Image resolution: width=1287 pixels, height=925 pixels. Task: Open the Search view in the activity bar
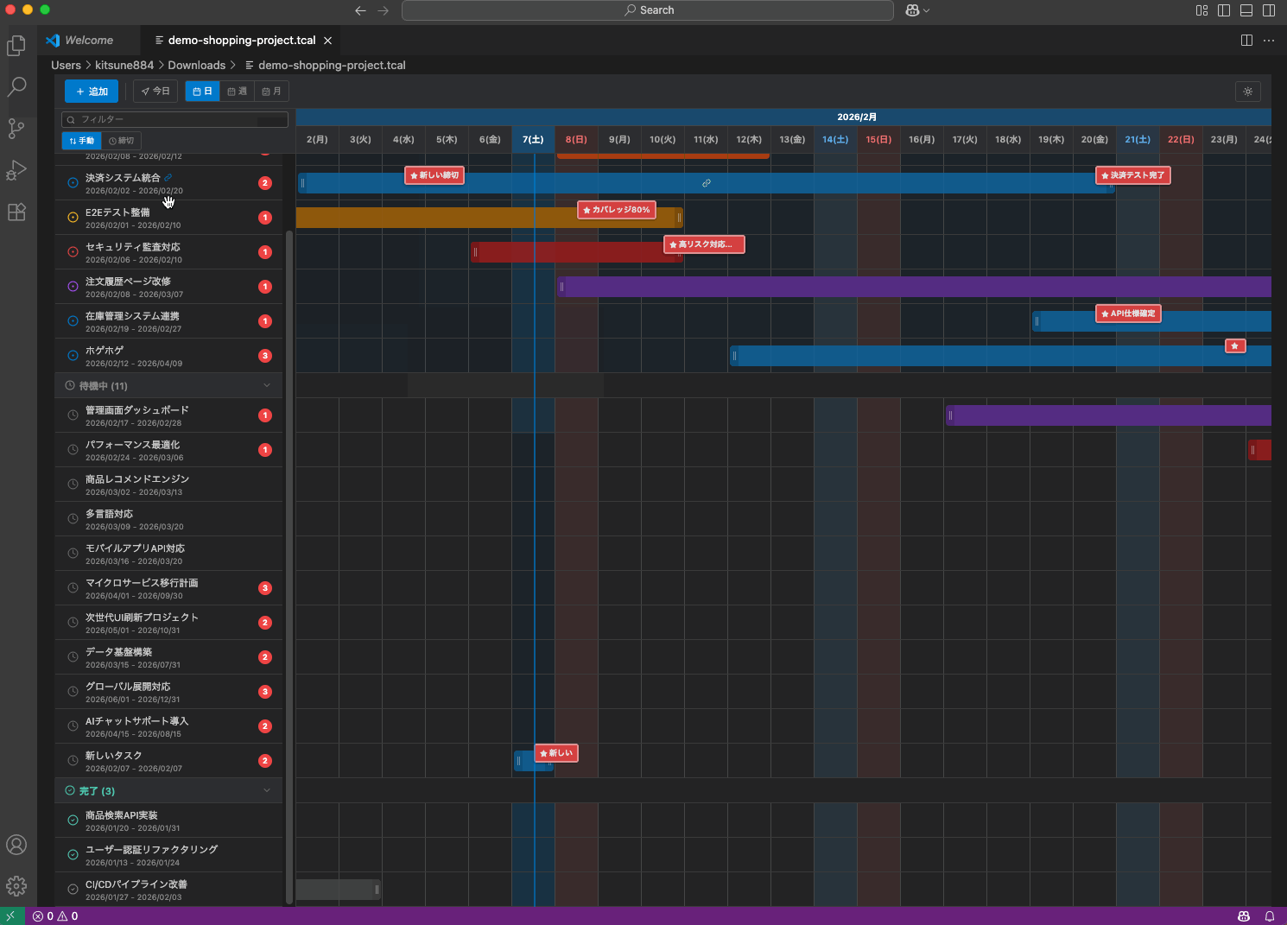coord(16,87)
